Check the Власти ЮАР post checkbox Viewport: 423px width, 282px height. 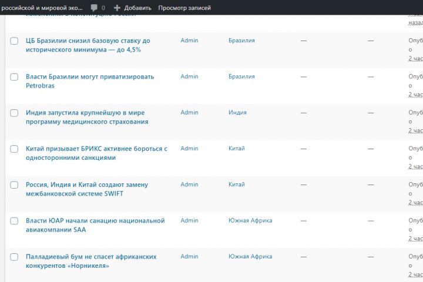pyautogui.click(x=14, y=221)
